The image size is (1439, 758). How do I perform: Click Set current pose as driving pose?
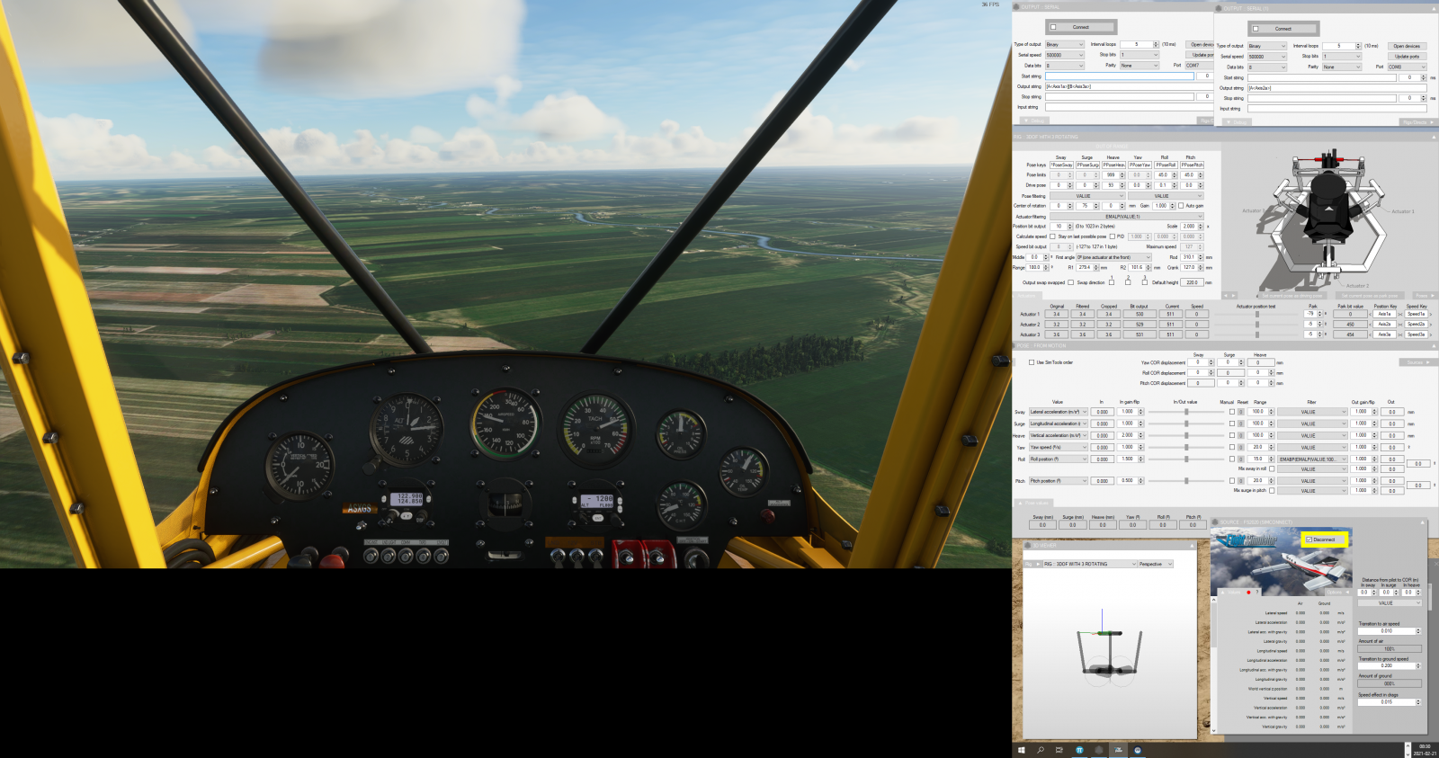[x=1291, y=295]
